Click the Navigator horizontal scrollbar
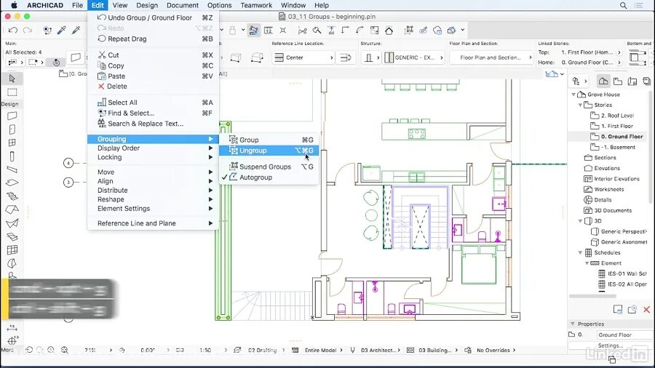Image resolution: width=655 pixels, height=368 pixels. (x=592, y=296)
